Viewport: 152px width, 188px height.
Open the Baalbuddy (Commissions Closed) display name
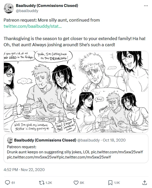tap(47, 5)
